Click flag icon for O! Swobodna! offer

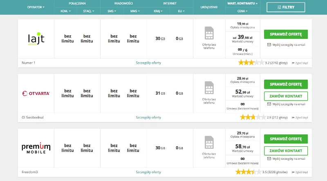point(293,118)
